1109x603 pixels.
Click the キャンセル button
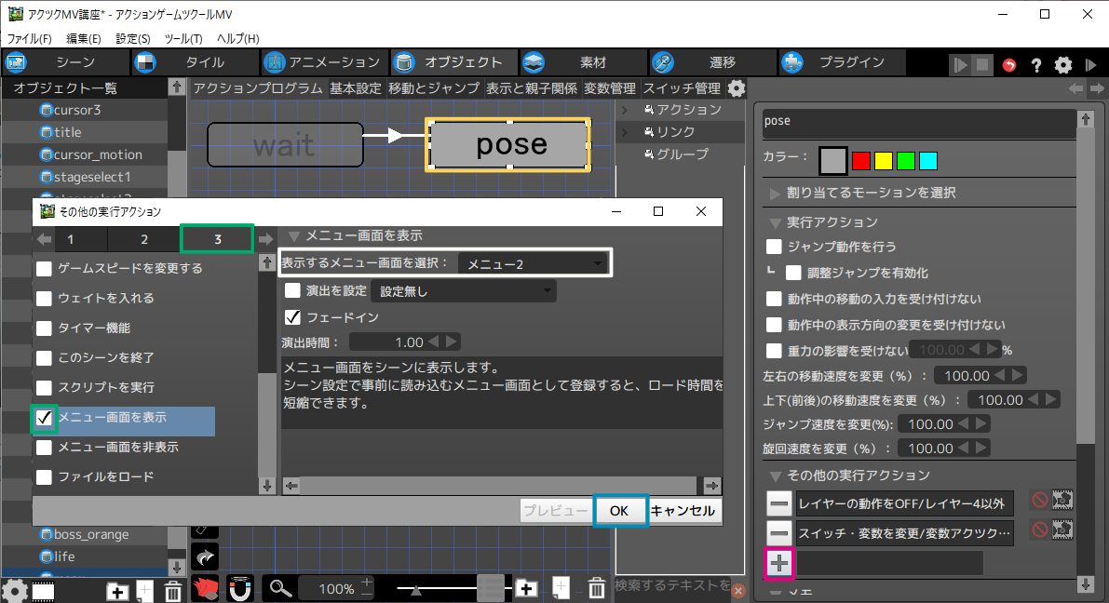pyautogui.click(x=683, y=511)
